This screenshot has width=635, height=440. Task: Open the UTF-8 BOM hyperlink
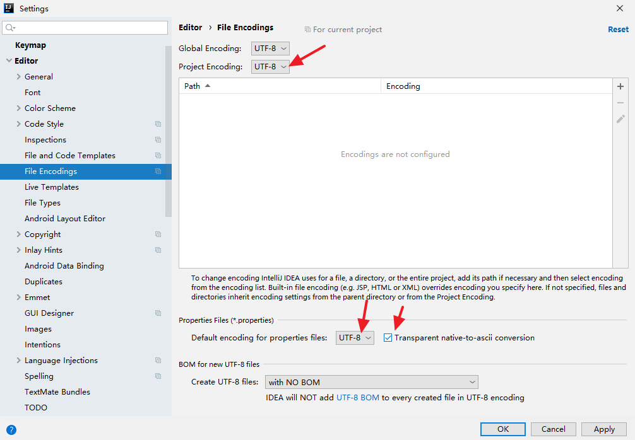(x=358, y=398)
